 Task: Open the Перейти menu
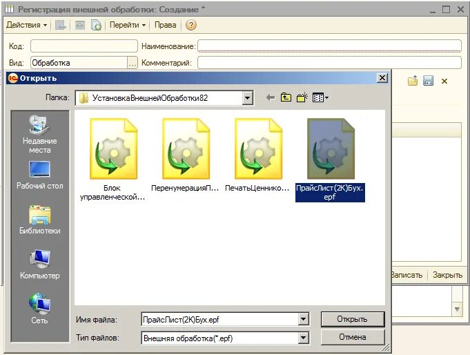click(x=128, y=25)
